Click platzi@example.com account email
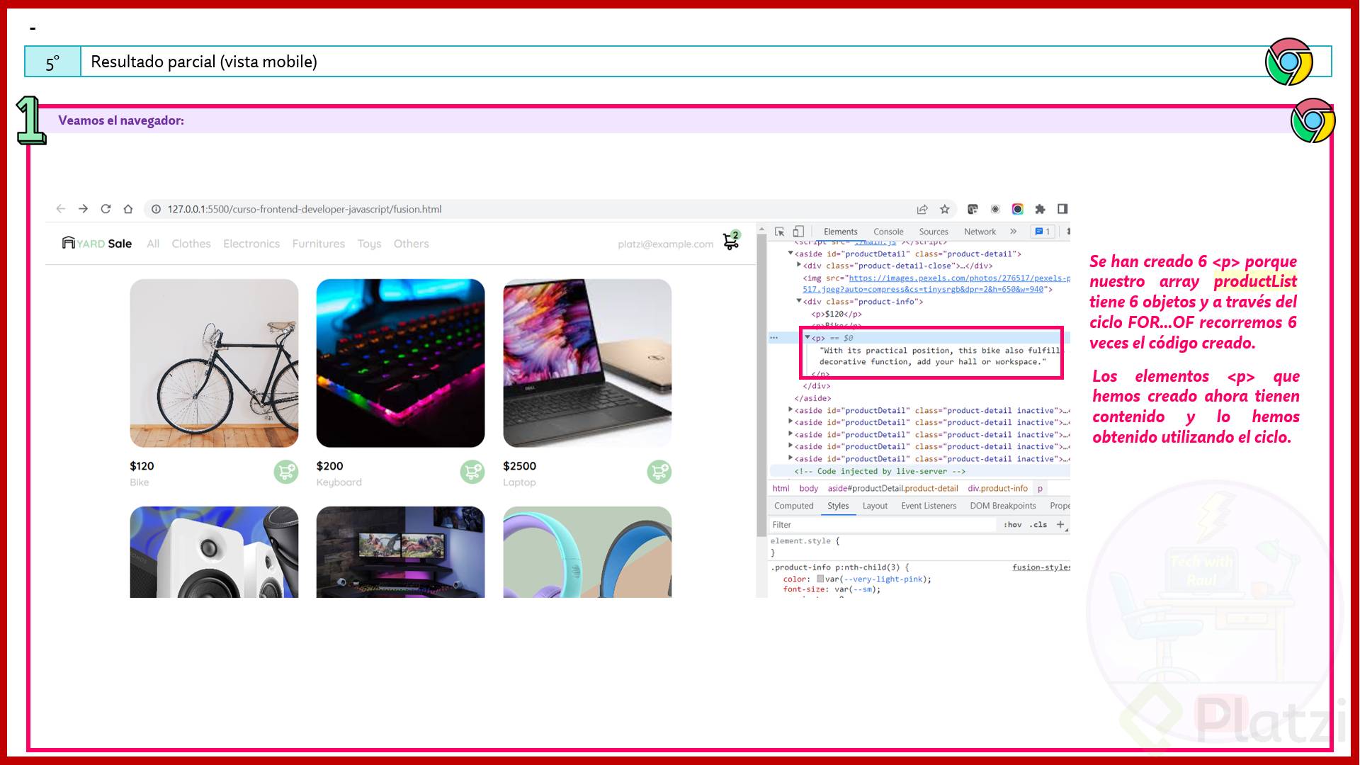 (x=666, y=244)
